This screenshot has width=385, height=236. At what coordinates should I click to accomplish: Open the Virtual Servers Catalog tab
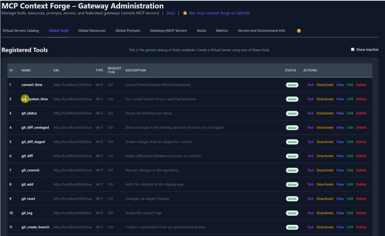[21, 31]
